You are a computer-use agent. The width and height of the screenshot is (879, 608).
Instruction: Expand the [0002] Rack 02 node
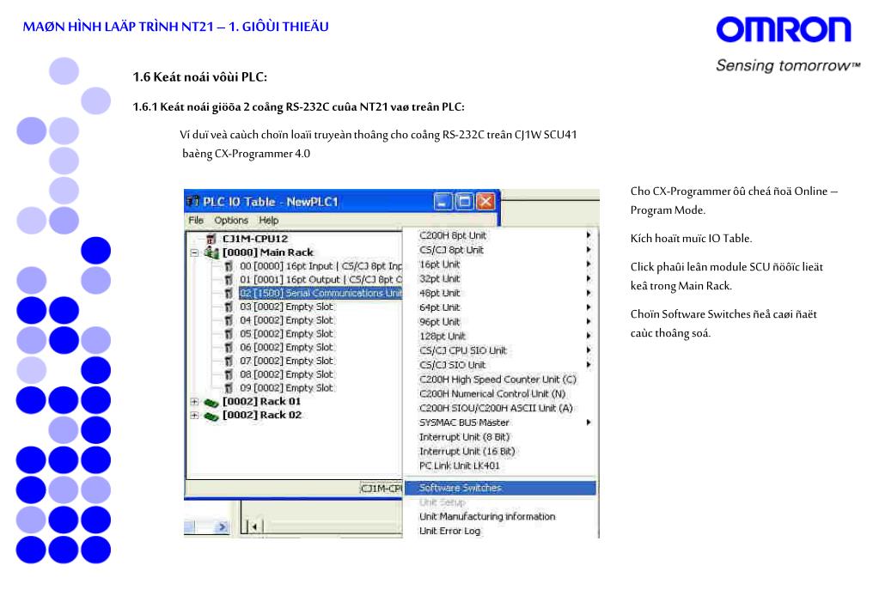[194, 416]
